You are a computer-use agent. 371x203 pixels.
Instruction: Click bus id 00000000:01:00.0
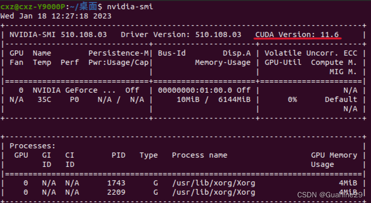(195, 90)
